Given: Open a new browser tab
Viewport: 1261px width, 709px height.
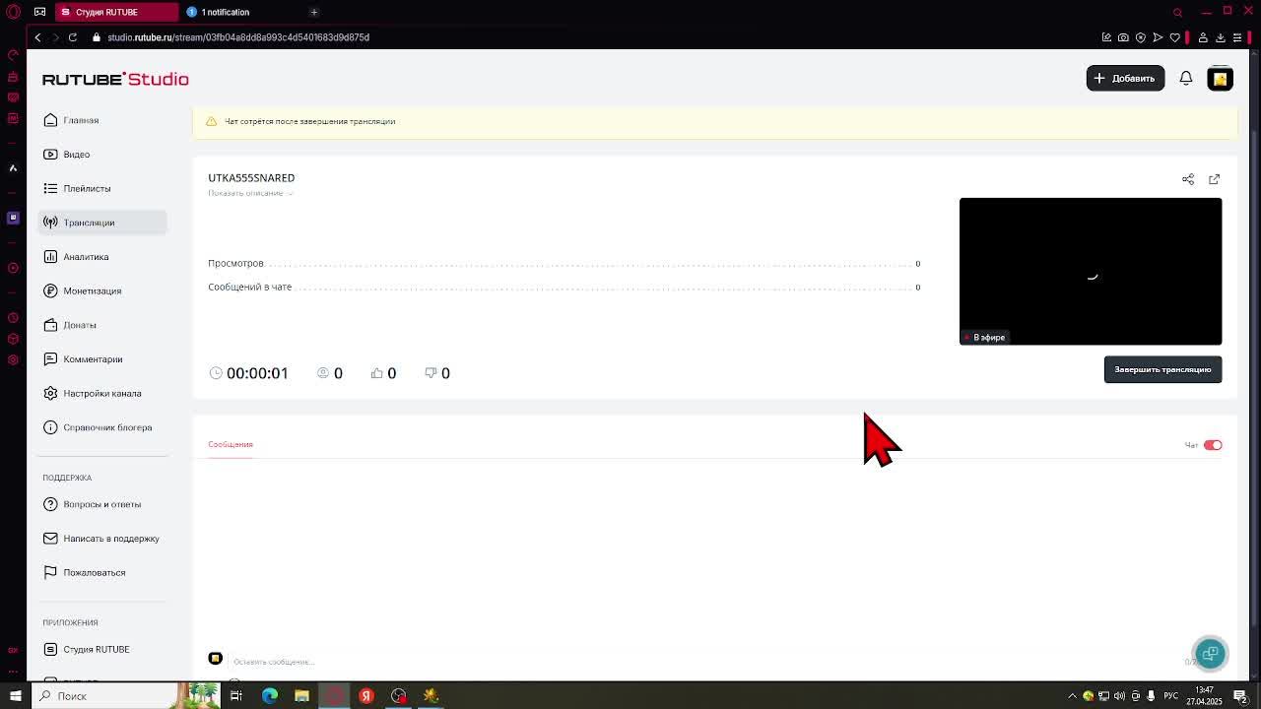Looking at the screenshot, I should click(x=313, y=12).
